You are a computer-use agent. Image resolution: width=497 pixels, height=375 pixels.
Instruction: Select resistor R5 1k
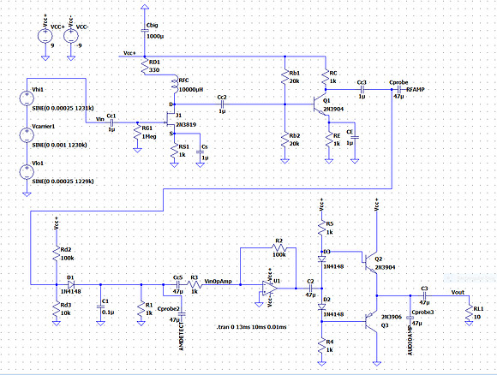tap(321, 228)
